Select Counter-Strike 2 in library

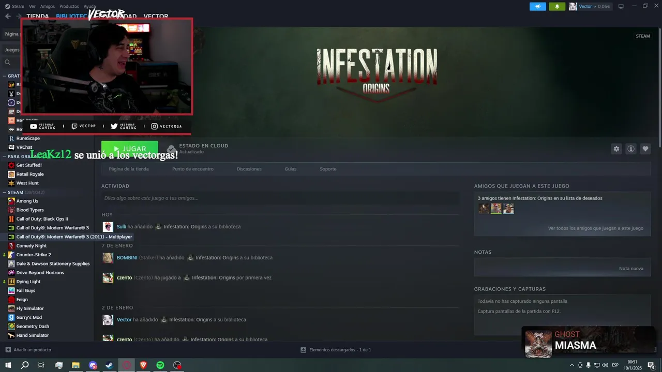(34, 255)
